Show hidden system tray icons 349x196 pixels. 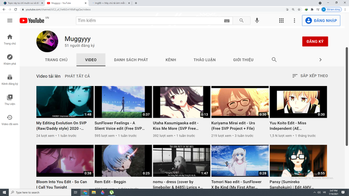pyautogui.click(x=314, y=192)
